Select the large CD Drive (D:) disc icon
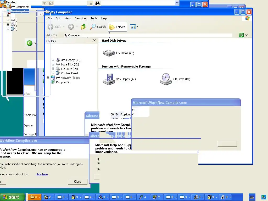Image resolution: width=268 pixels, height=201 pixels. [x=166, y=79]
